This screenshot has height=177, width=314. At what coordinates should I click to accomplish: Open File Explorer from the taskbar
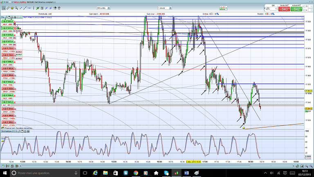(x=105, y=173)
